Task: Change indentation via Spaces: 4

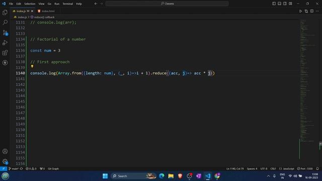Action: (x=252, y=169)
